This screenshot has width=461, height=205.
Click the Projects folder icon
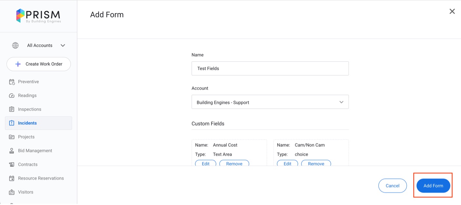pos(12,137)
